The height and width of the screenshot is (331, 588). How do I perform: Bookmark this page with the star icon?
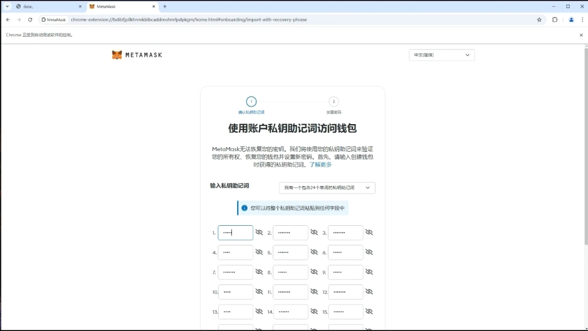539,20
